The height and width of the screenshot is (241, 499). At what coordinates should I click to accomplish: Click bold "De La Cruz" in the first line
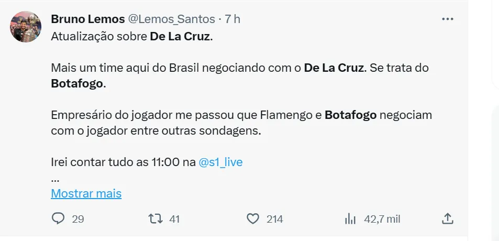[x=180, y=38]
